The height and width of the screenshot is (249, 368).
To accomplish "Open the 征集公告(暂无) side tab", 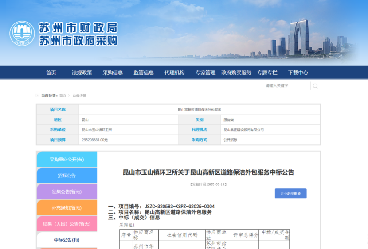I will point(67,192).
